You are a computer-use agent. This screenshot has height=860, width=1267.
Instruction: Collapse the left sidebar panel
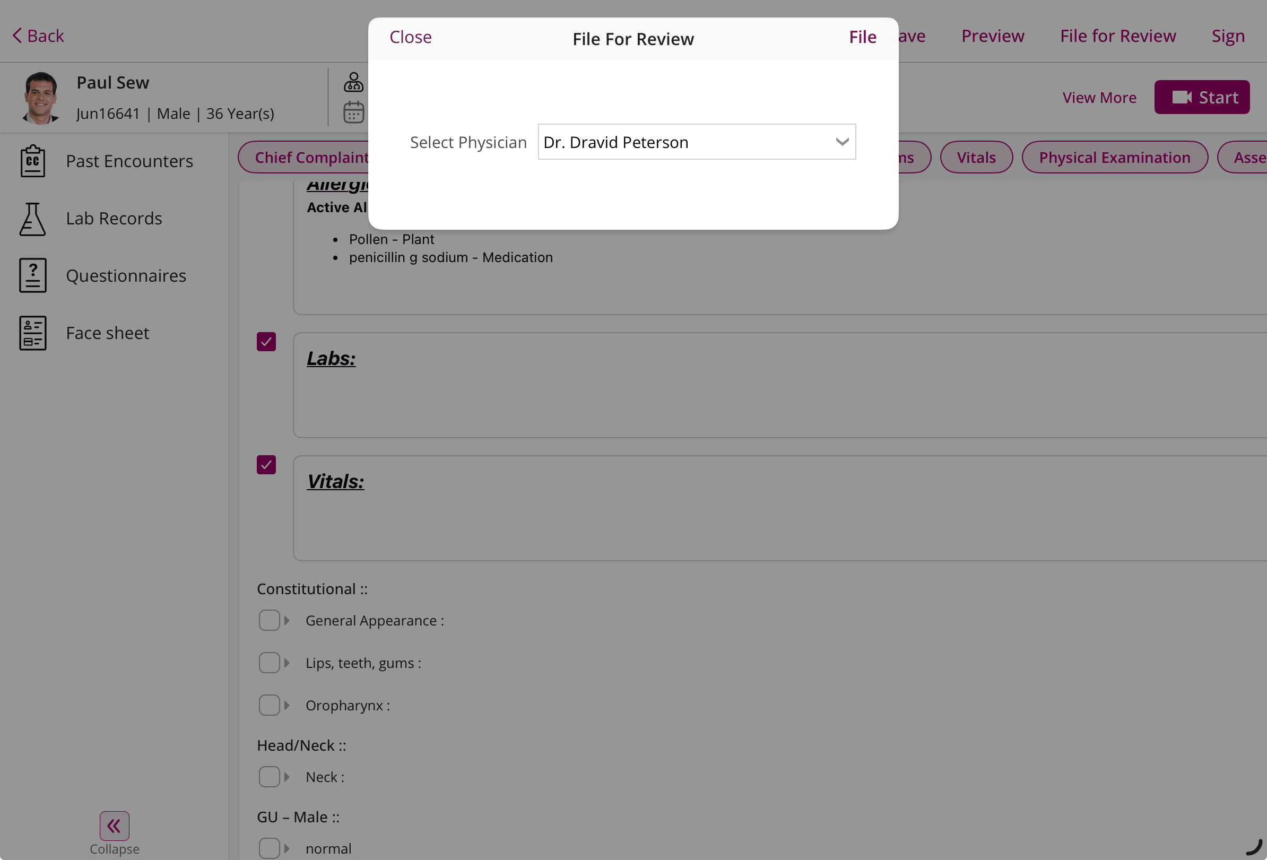tap(114, 826)
